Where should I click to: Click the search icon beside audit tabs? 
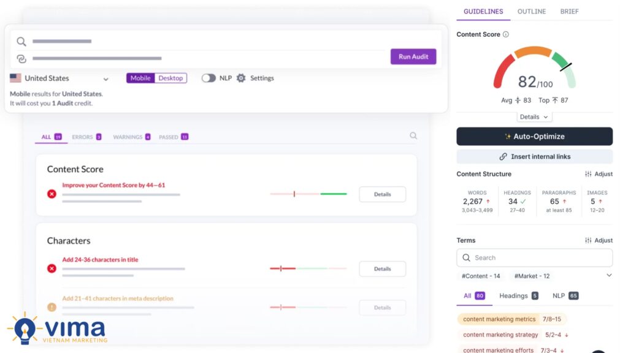point(413,135)
